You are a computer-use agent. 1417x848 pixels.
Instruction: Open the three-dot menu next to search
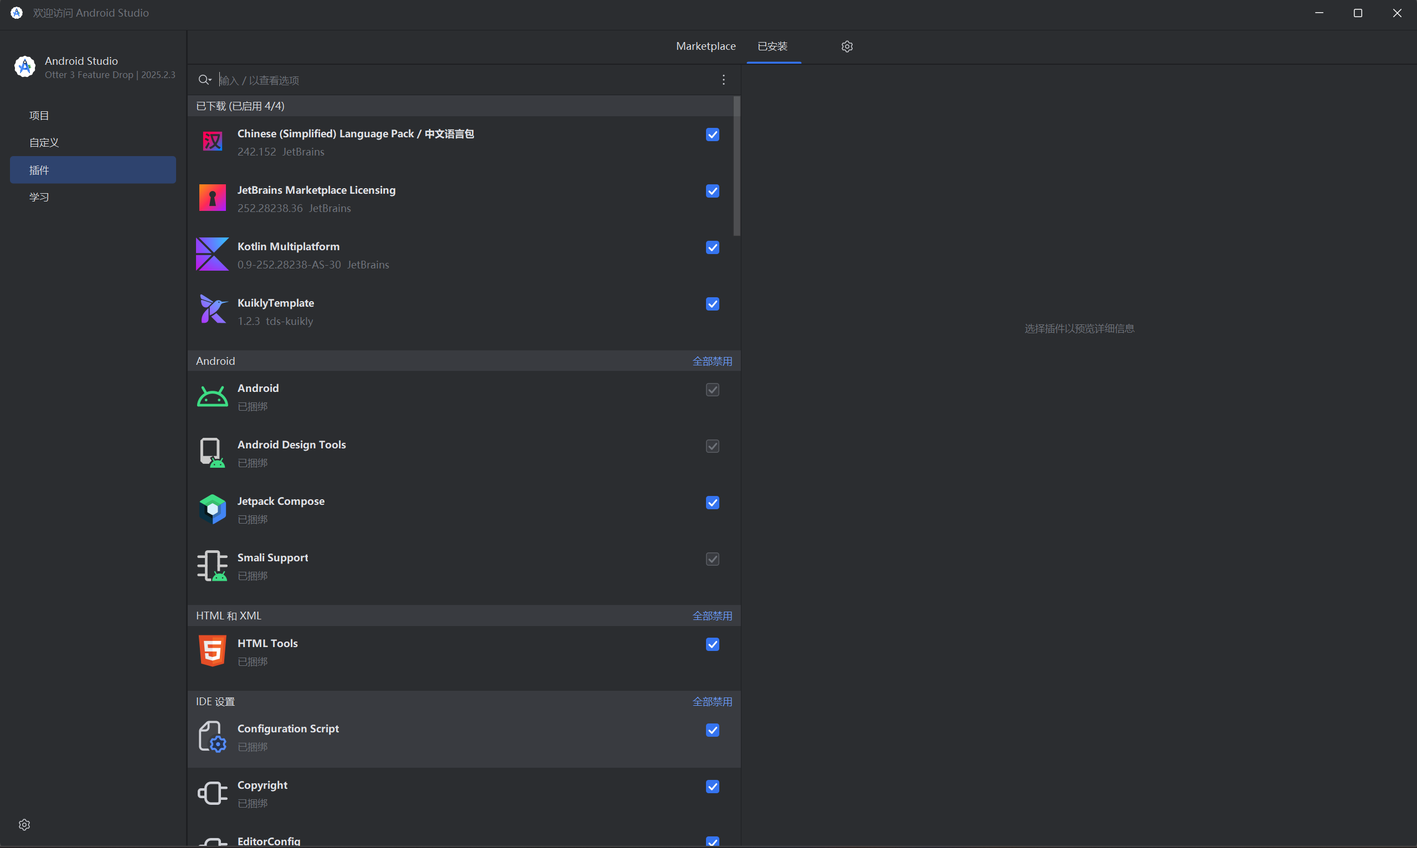coord(723,80)
